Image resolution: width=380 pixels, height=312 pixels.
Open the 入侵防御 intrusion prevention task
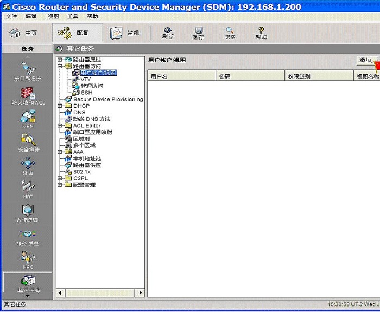[27, 213]
